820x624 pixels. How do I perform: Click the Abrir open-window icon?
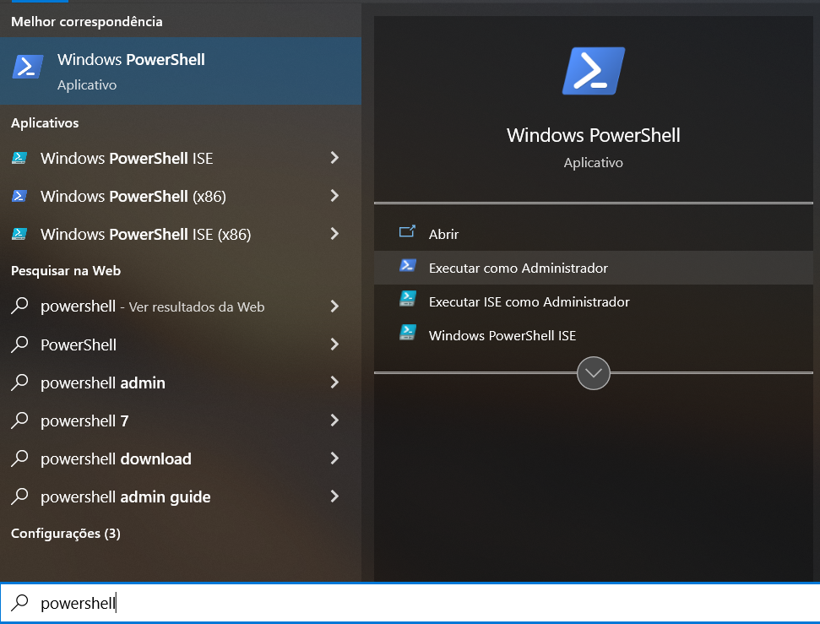pyautogui.click(x=407, y=231)
